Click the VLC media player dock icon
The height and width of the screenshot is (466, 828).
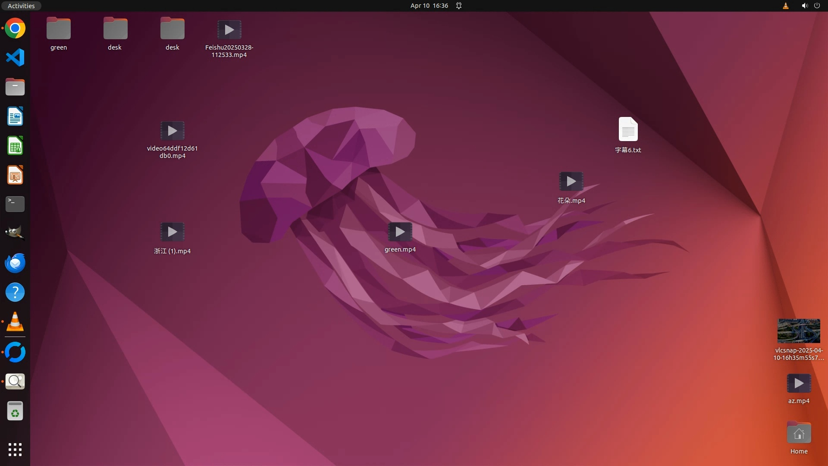pyautogui.click(x=15, y=322)
